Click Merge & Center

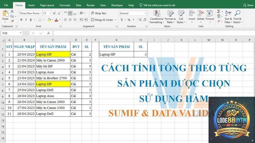point(102,20)
